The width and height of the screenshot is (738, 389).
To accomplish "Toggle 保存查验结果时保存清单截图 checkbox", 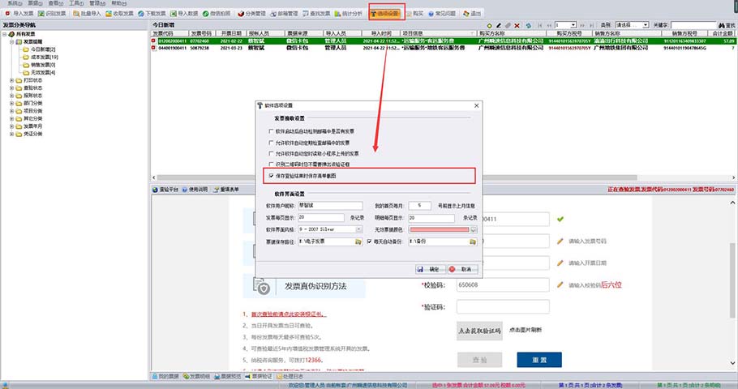I will pyautogui.click(x=271, y=174).
